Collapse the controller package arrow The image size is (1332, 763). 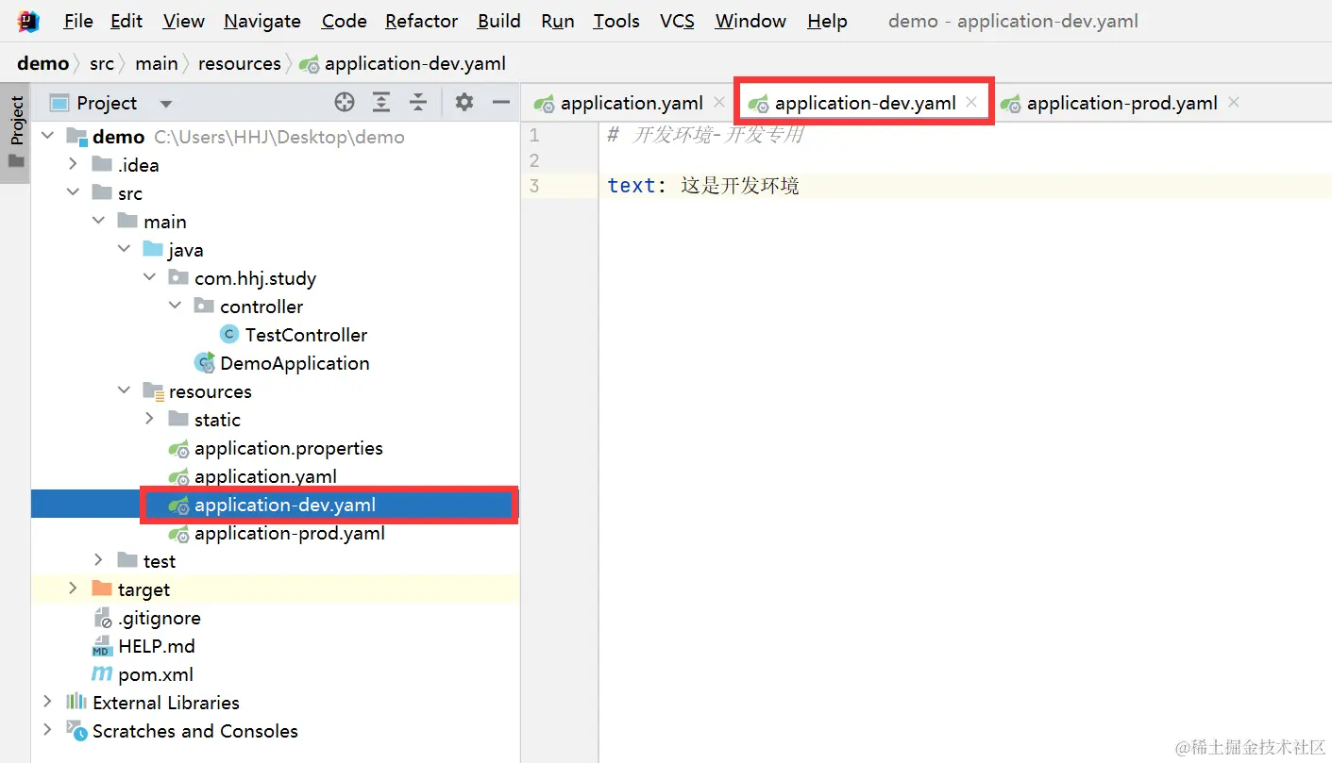tap(175, 306)
